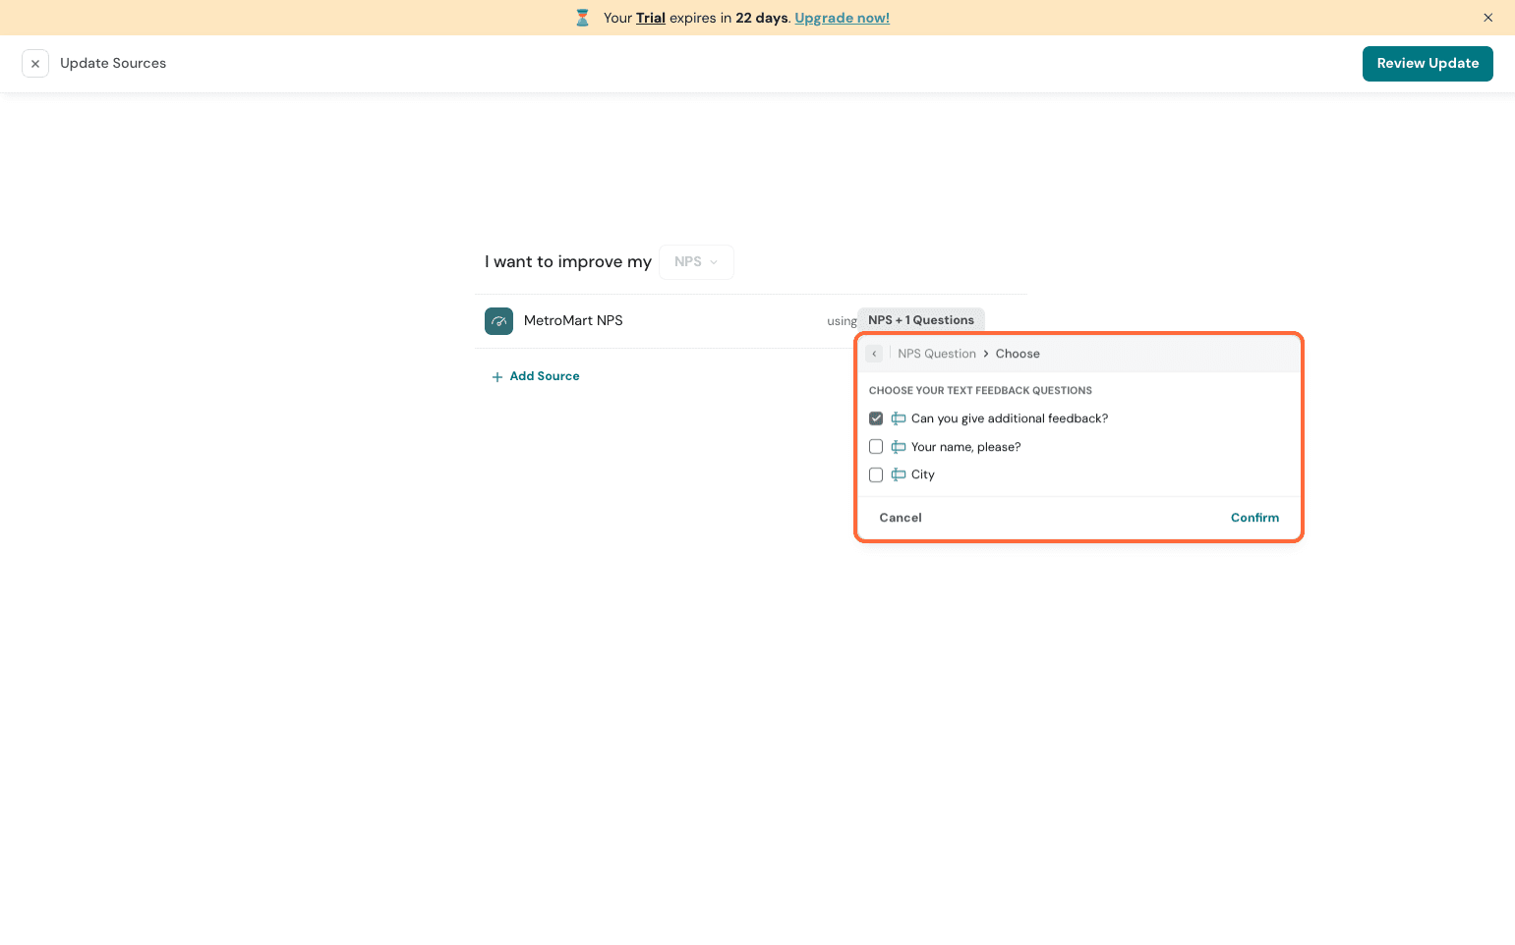This screenshot has height=945, width=1515.
Task: Click the MetroMart NPS gauge icon
Action: [x=498, y=321]
